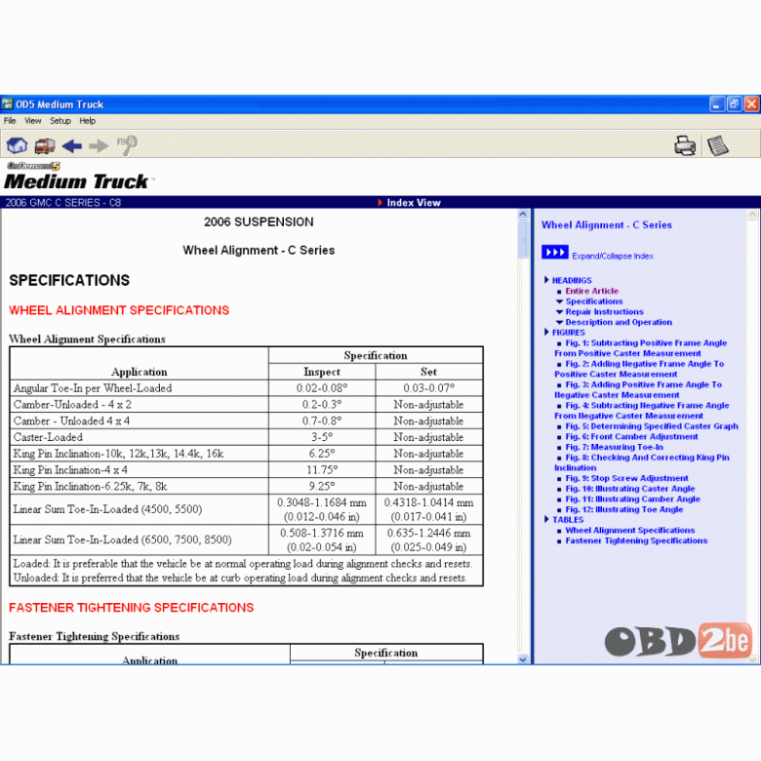Open Fig. 10 Illustrating Caster Angle
This screenshot has width=761, height=761.
(630, 489)
